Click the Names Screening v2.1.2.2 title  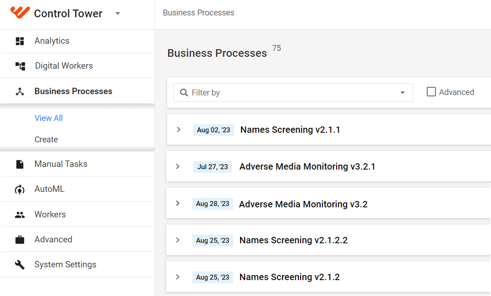coord(293,241)
